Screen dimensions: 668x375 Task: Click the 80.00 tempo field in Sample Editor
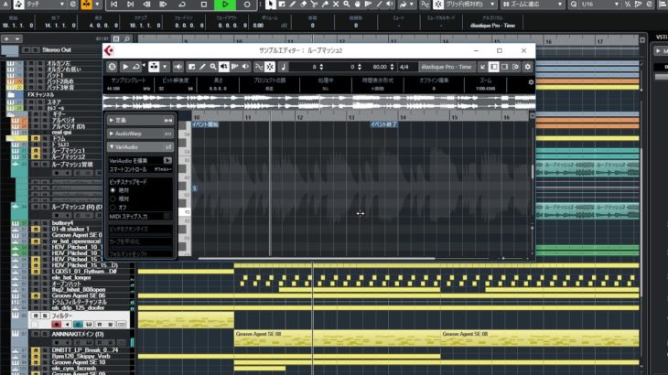[x=379, y=67]
